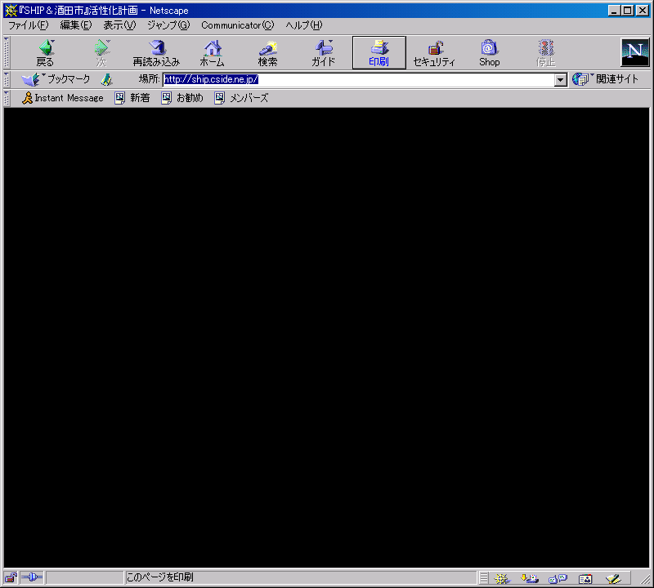The width and height of the screenshot is (654, 588).
Task: Open Composer from component bar
Action: [614, 578]
